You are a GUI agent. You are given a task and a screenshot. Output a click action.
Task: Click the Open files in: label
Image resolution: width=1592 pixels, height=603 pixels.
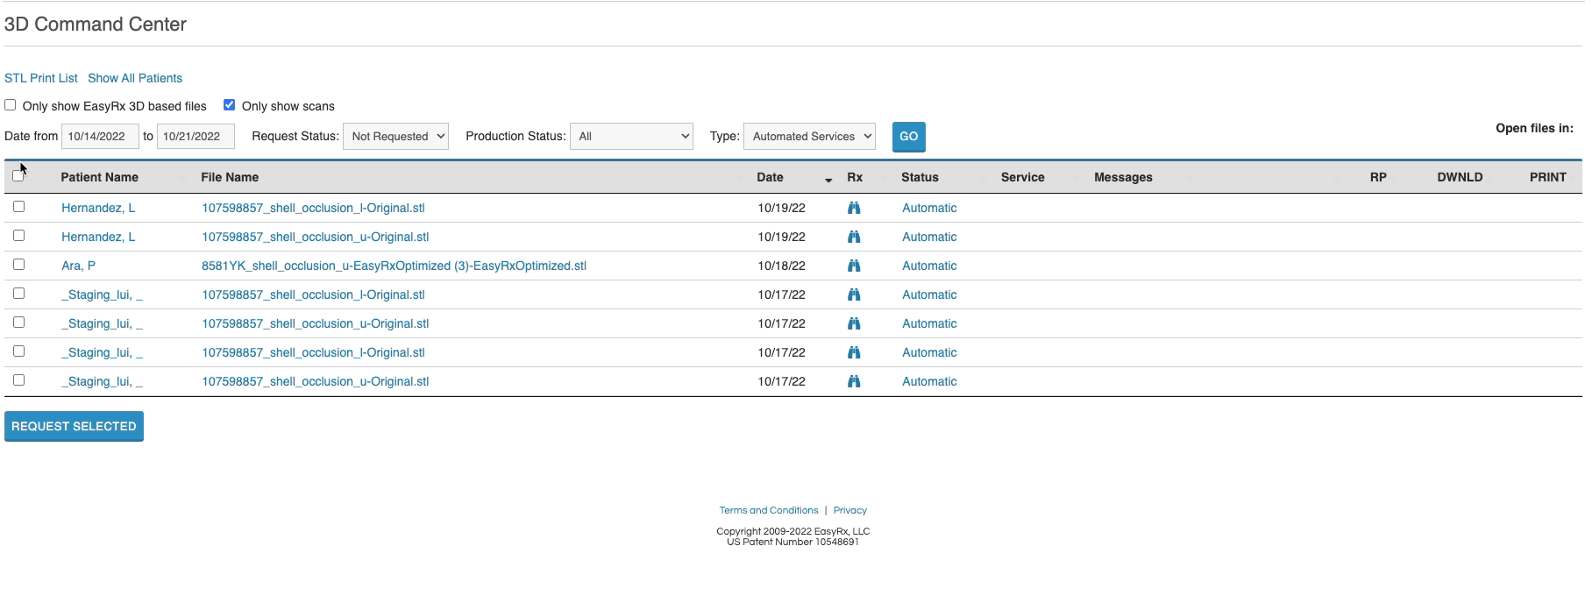coord(1534,129)
